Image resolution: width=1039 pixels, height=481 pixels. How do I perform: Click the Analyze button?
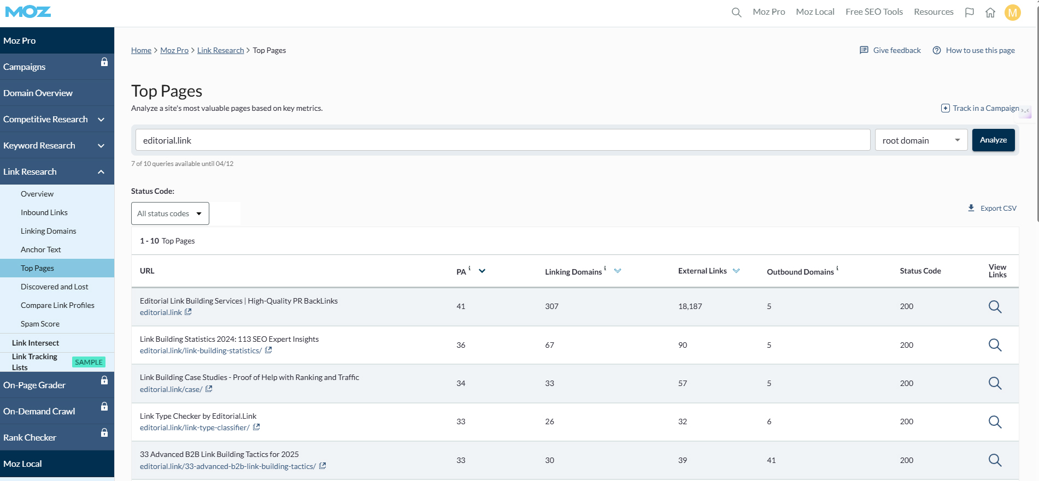pos(993,140)
